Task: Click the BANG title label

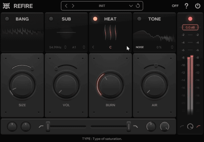Action: (x=22, y=19)
